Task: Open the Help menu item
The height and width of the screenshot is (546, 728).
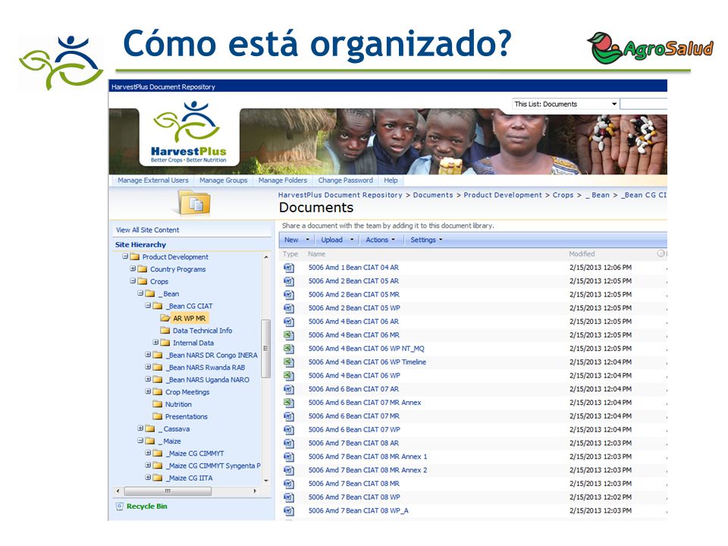Action: tap(391, 180)
